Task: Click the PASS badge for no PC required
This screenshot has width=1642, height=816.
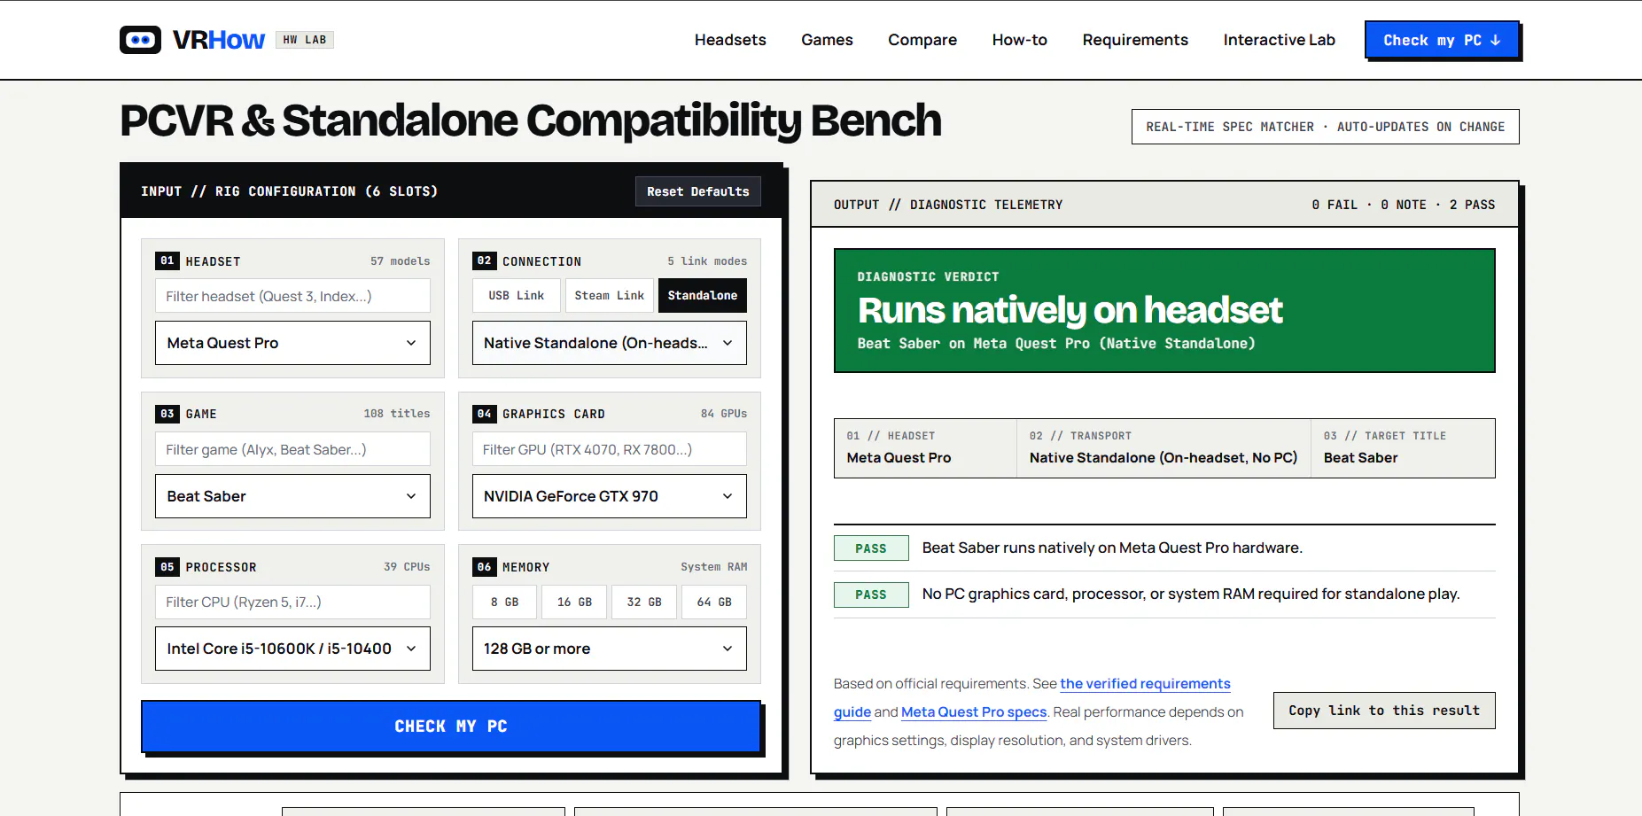Action: pyautogui.click(x=871, y=595)
